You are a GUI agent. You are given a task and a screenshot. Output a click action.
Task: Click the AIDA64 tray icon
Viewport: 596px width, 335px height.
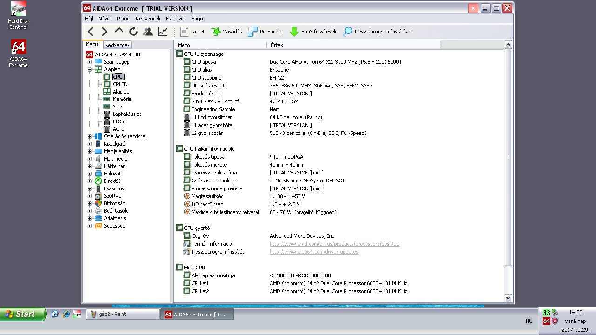pos(546,321)
